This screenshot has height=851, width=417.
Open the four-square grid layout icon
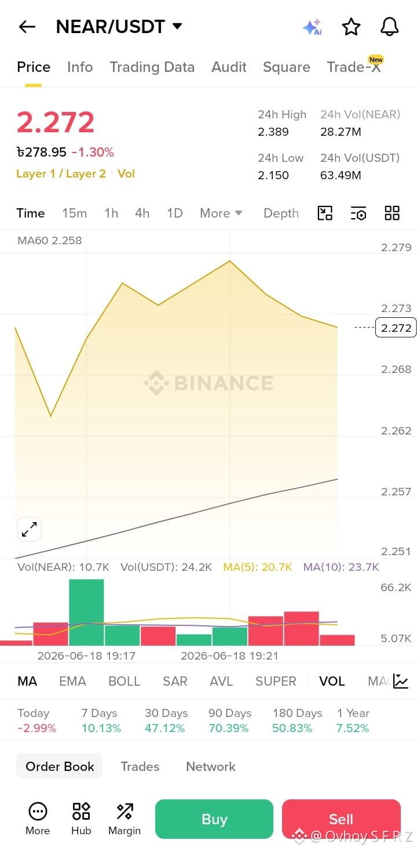(392, 213)
